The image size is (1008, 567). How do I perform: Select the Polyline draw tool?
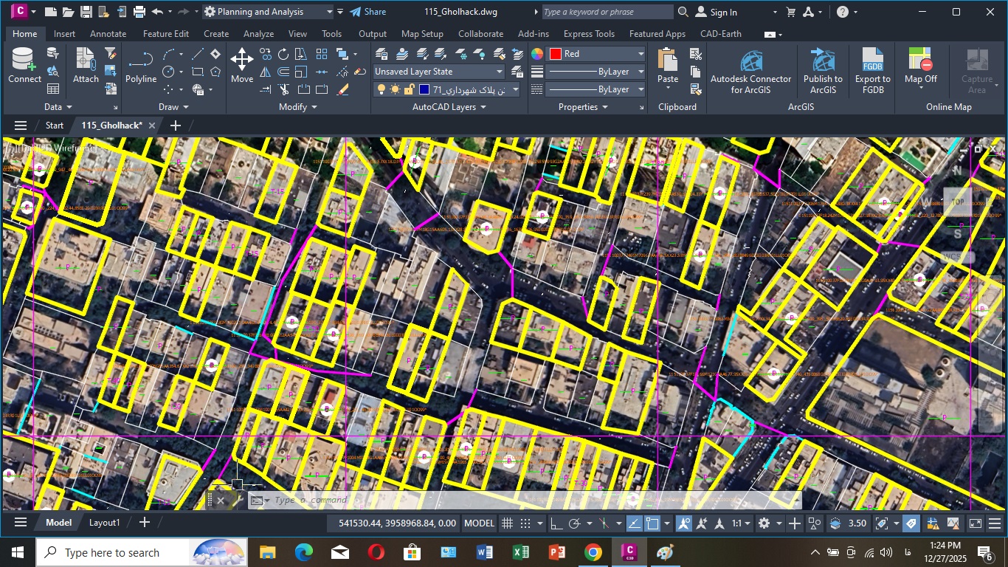tap(140, 66)
